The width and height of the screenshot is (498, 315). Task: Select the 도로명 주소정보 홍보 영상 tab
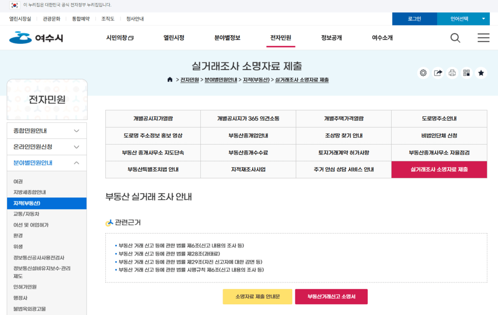click(x=153, y=136)
